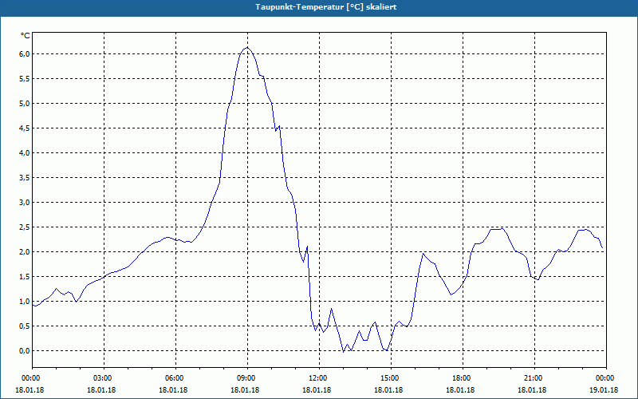Click the '00:00' label above the 19.01.18 date

[604, 378]
